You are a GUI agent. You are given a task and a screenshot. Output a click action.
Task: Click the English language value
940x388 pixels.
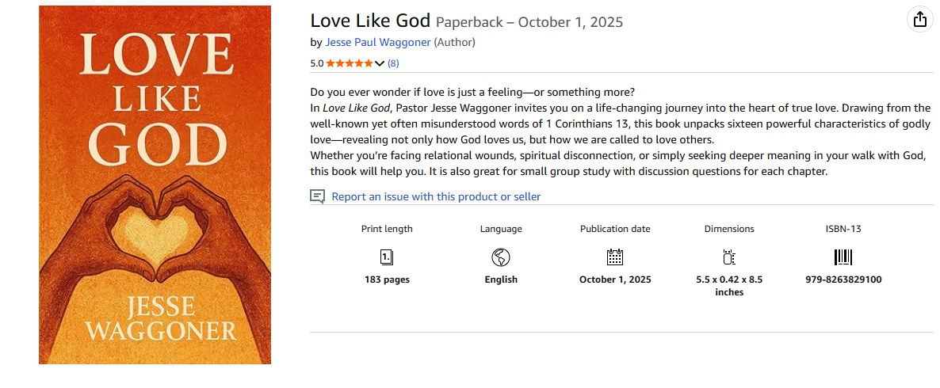(x=501, y=280)
